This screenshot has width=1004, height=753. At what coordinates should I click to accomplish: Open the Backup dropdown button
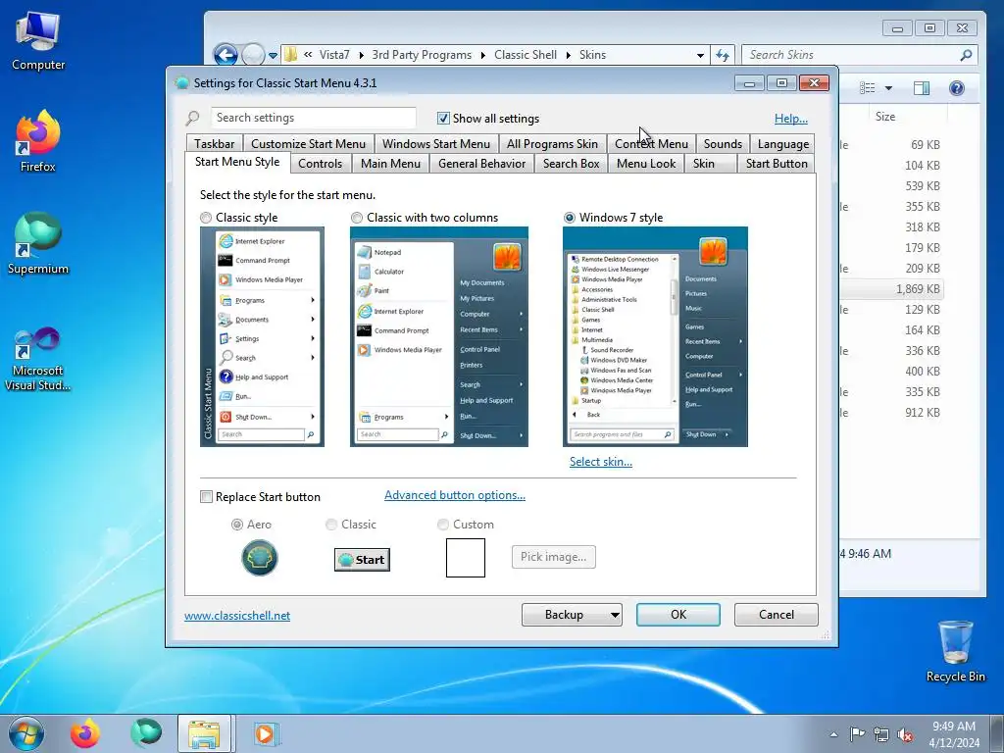[x=572, y=615]
